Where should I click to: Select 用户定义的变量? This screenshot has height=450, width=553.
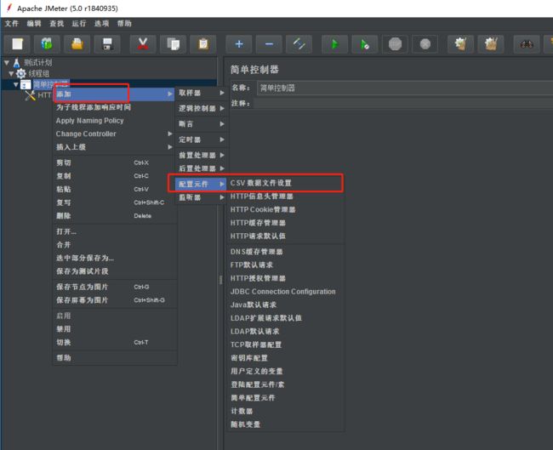(285, 371)
